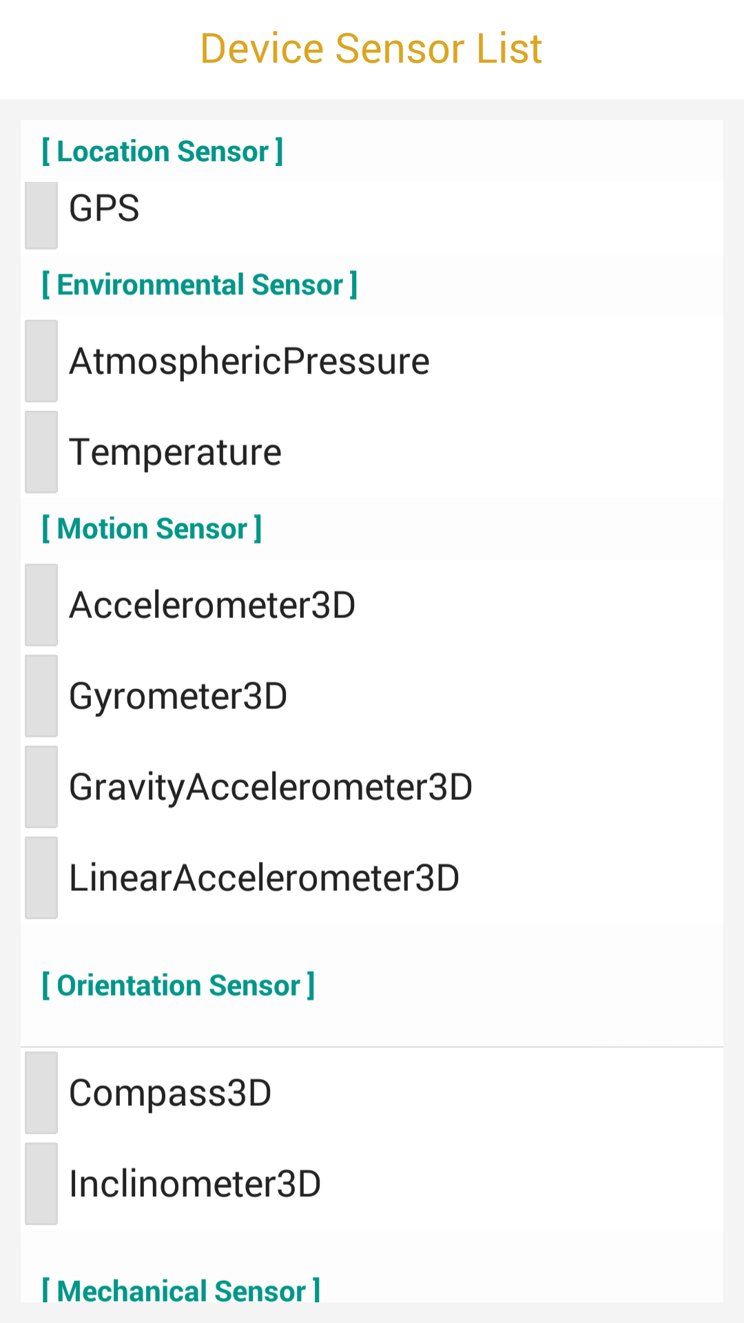This screenshot has height=1323, width=744.
Task: Tap the Orientation Sensor section header
Action: (x=178, y=985)
